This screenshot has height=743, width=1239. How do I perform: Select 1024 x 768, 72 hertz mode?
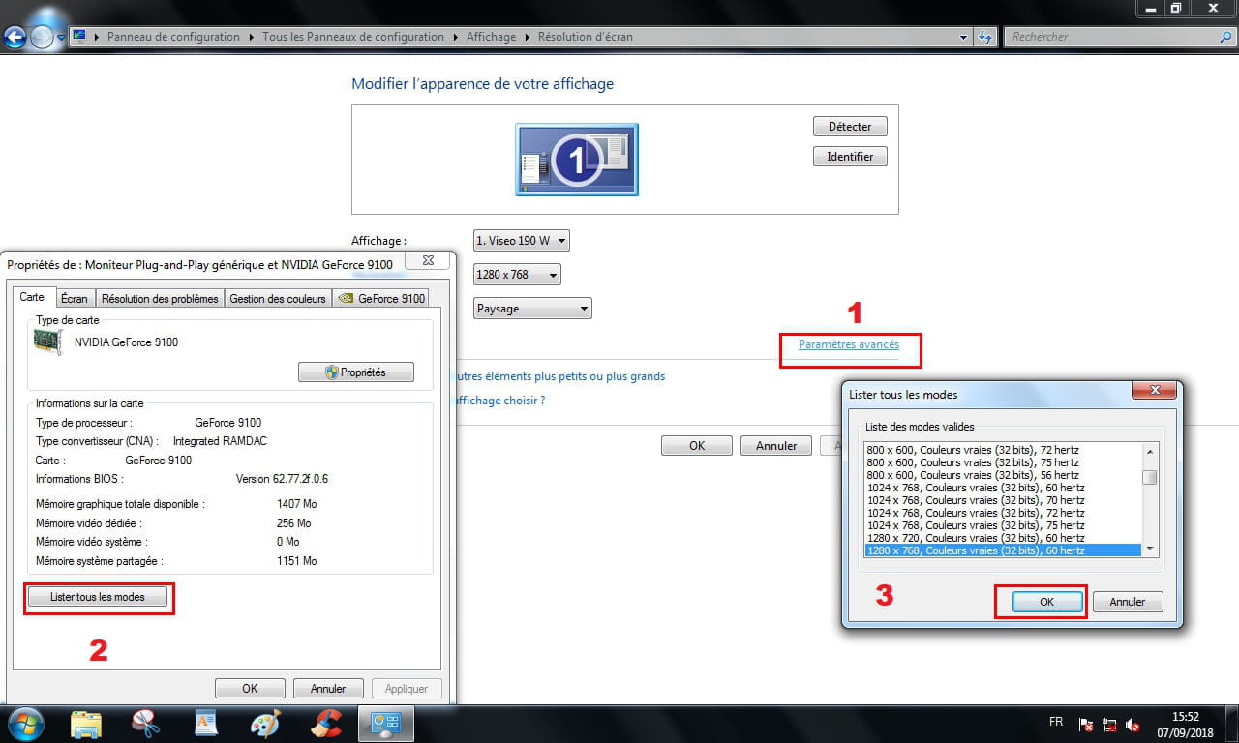1003,513
